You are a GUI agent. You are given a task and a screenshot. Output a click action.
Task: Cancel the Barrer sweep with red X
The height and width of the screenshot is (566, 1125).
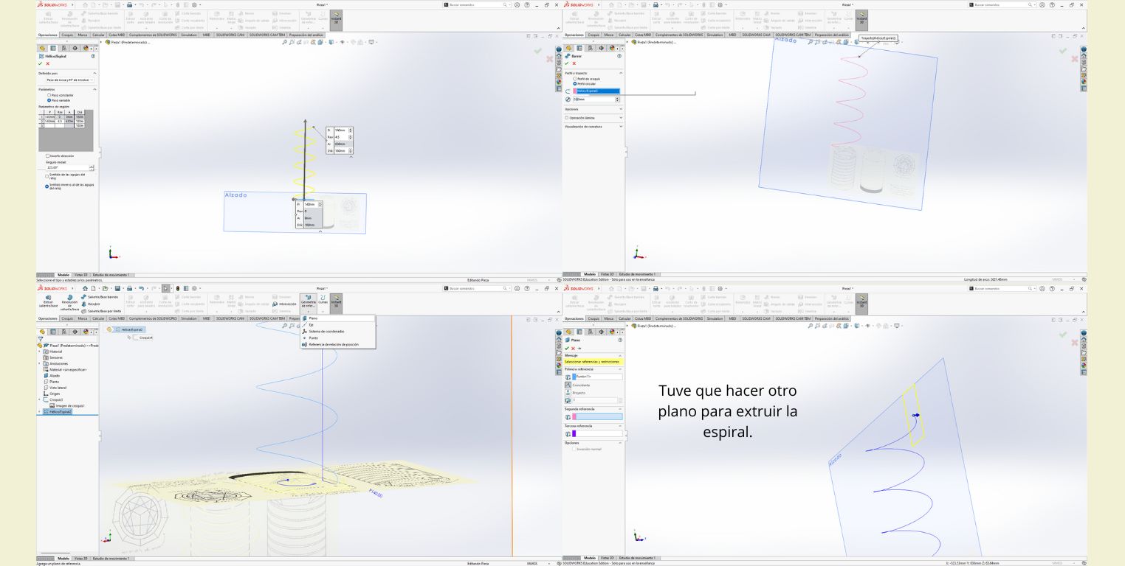pyautogui.click(x=574, y=63)
